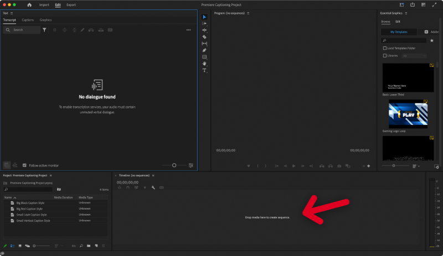Click the install template icon in Essential Graphics
Image resolution: width=443 pixels, height=256 pixels.
pyautogui.click(x=436, y=166)
